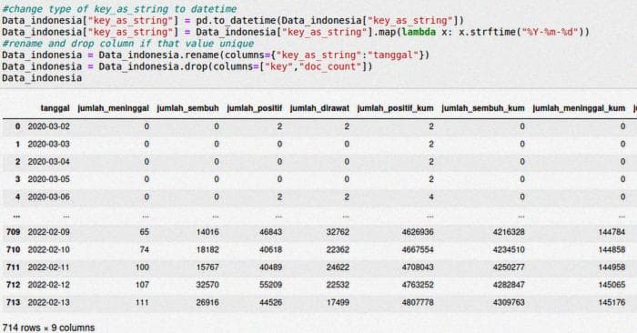Click the value 15767 in jumlah_sembuh
Screen dimensions: 637x333
click(x=207, y=267)
